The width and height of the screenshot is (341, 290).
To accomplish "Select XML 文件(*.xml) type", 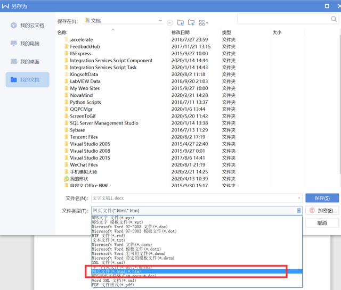I will (x=197, y=262).
